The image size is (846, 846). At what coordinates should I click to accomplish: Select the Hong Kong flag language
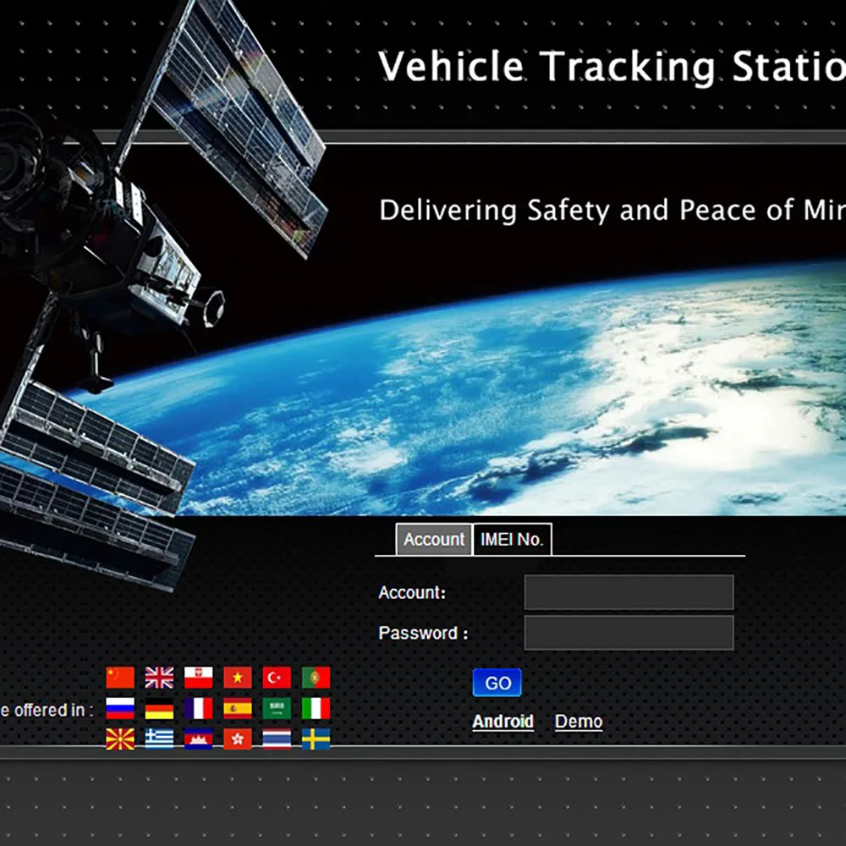pos(238,739)
